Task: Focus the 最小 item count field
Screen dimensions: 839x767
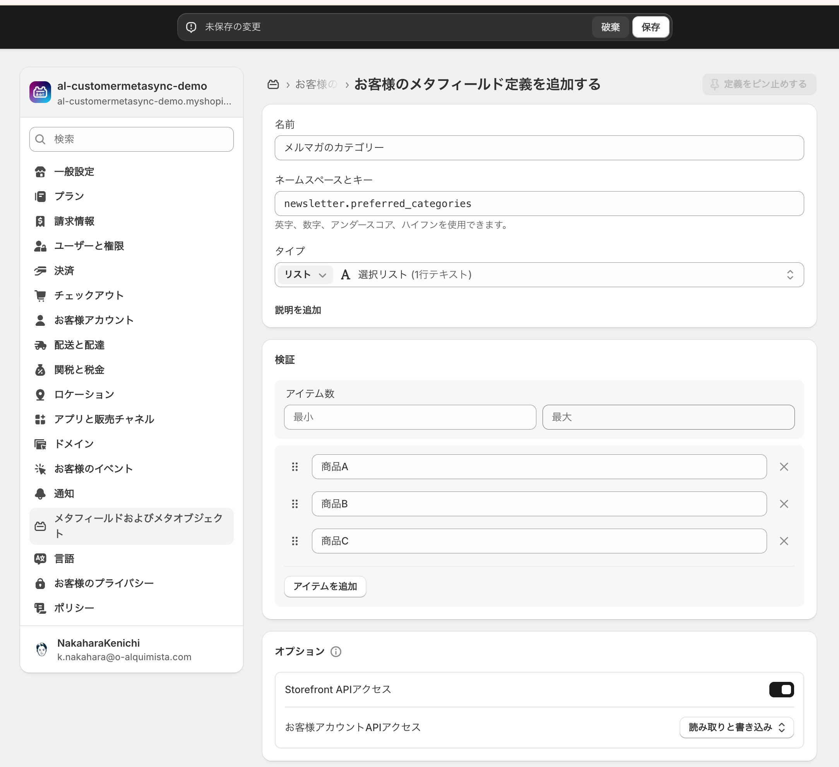Action: click(x=409, y=417)
